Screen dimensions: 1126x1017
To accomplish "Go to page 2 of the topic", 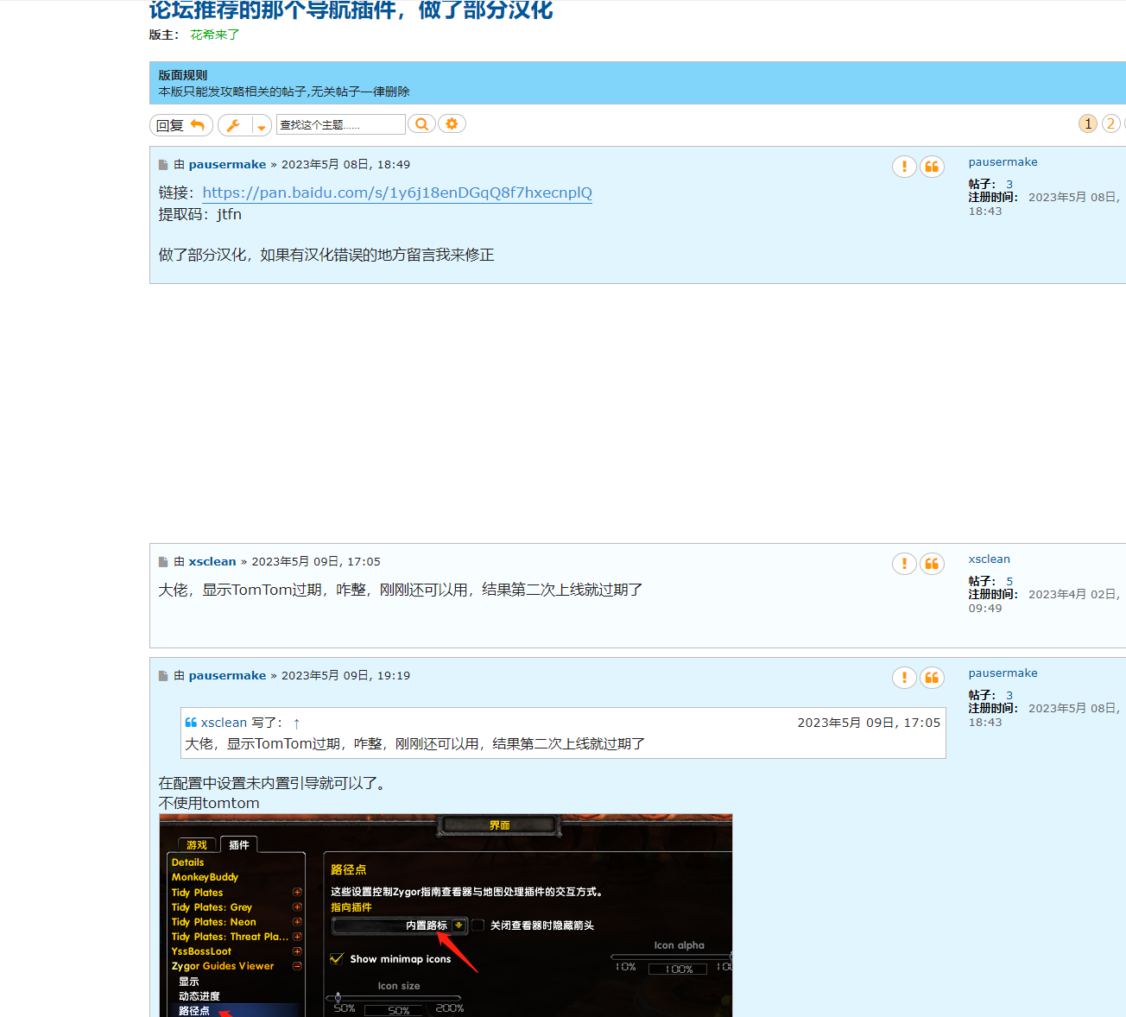I will 1110,123.
